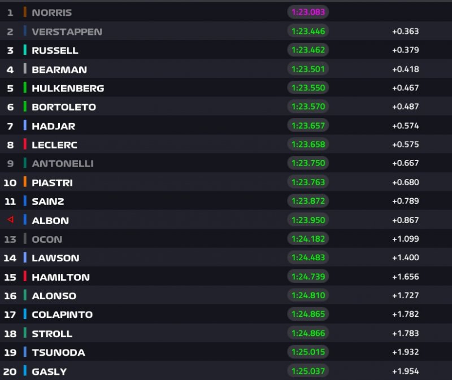Click the COLAPINTO driver name
452x380 pixels.
click(x=62, y=315)
